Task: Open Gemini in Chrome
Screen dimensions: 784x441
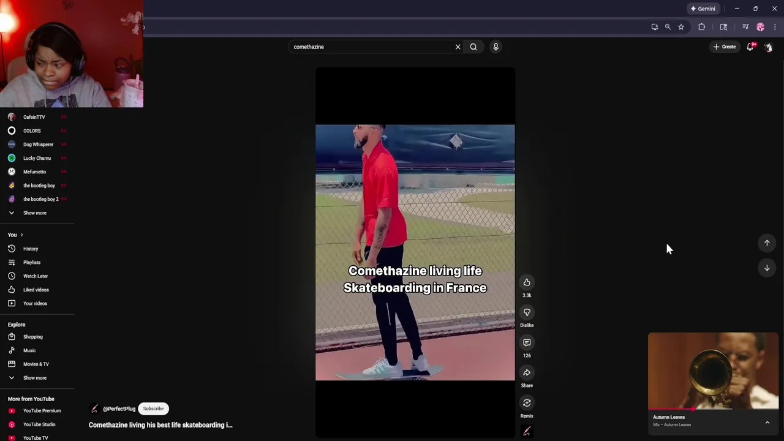Action: pyautogui.click(x=703, y=9)
